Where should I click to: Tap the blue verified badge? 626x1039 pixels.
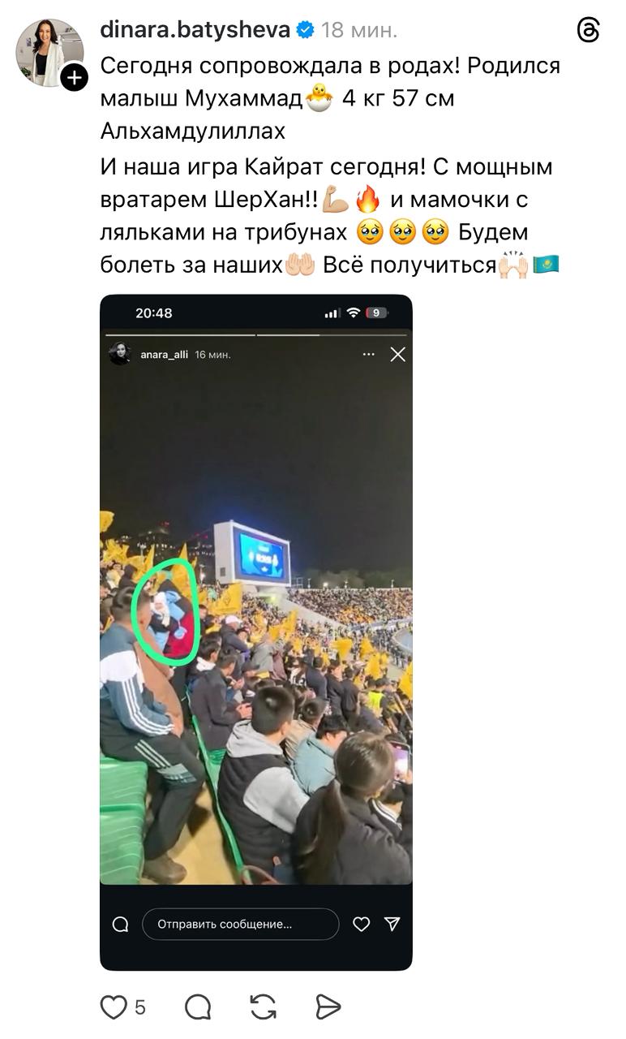pyautogui.click(x=306, y=31)
